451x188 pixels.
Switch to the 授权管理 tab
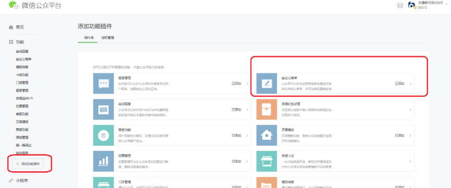tap(108, 38)
